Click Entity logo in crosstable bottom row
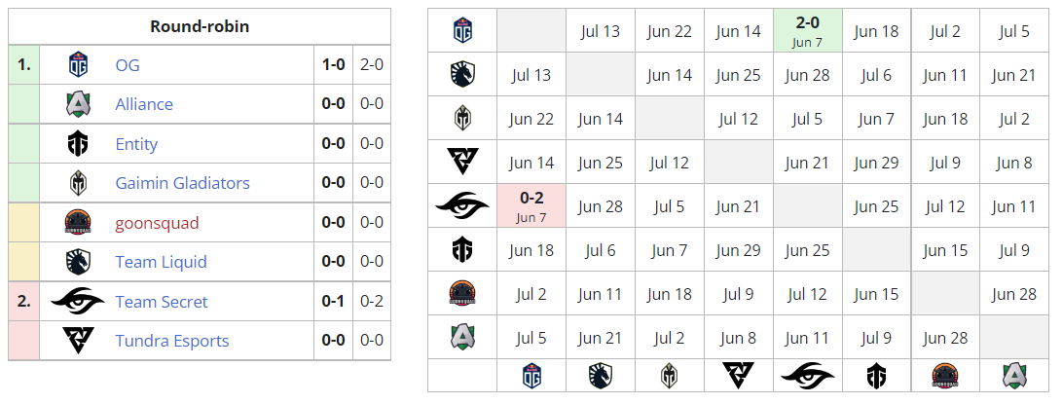Screen dimensions: 1062x404 [876, 376]
